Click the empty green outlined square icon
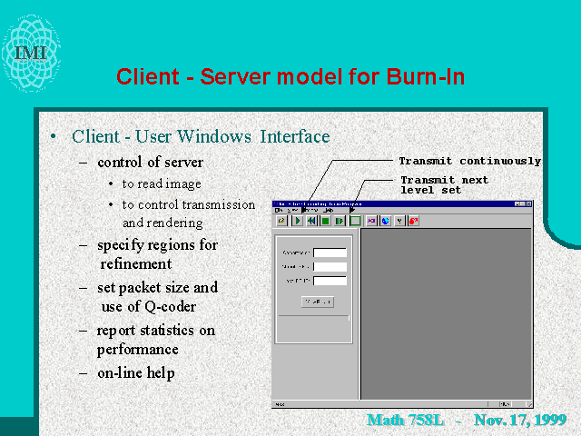This screenshot has height=436, width=581. tap(355, 221)
